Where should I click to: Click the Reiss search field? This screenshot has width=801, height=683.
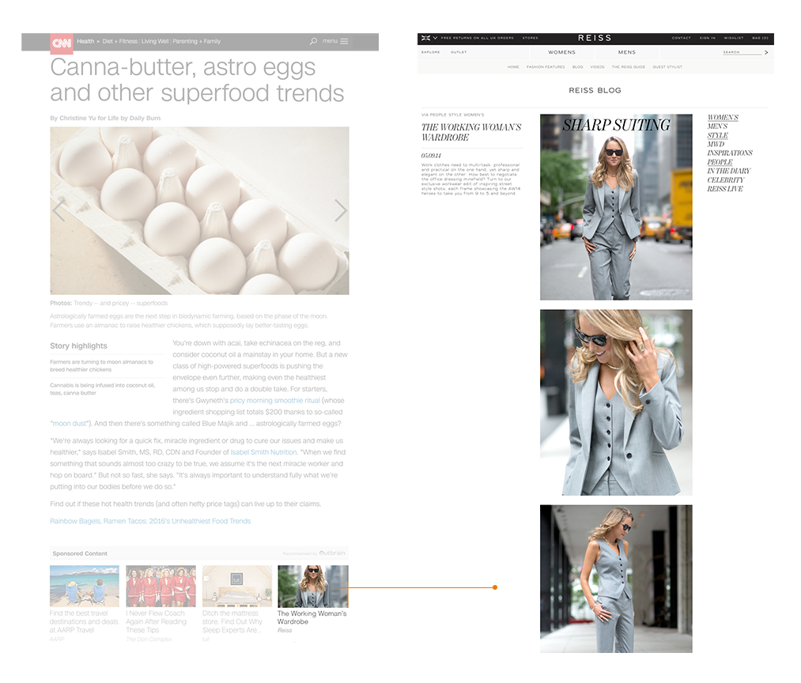coord(742,52)
